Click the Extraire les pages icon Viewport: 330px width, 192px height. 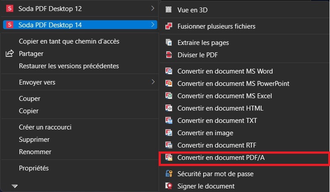click(x=169, y=43)
